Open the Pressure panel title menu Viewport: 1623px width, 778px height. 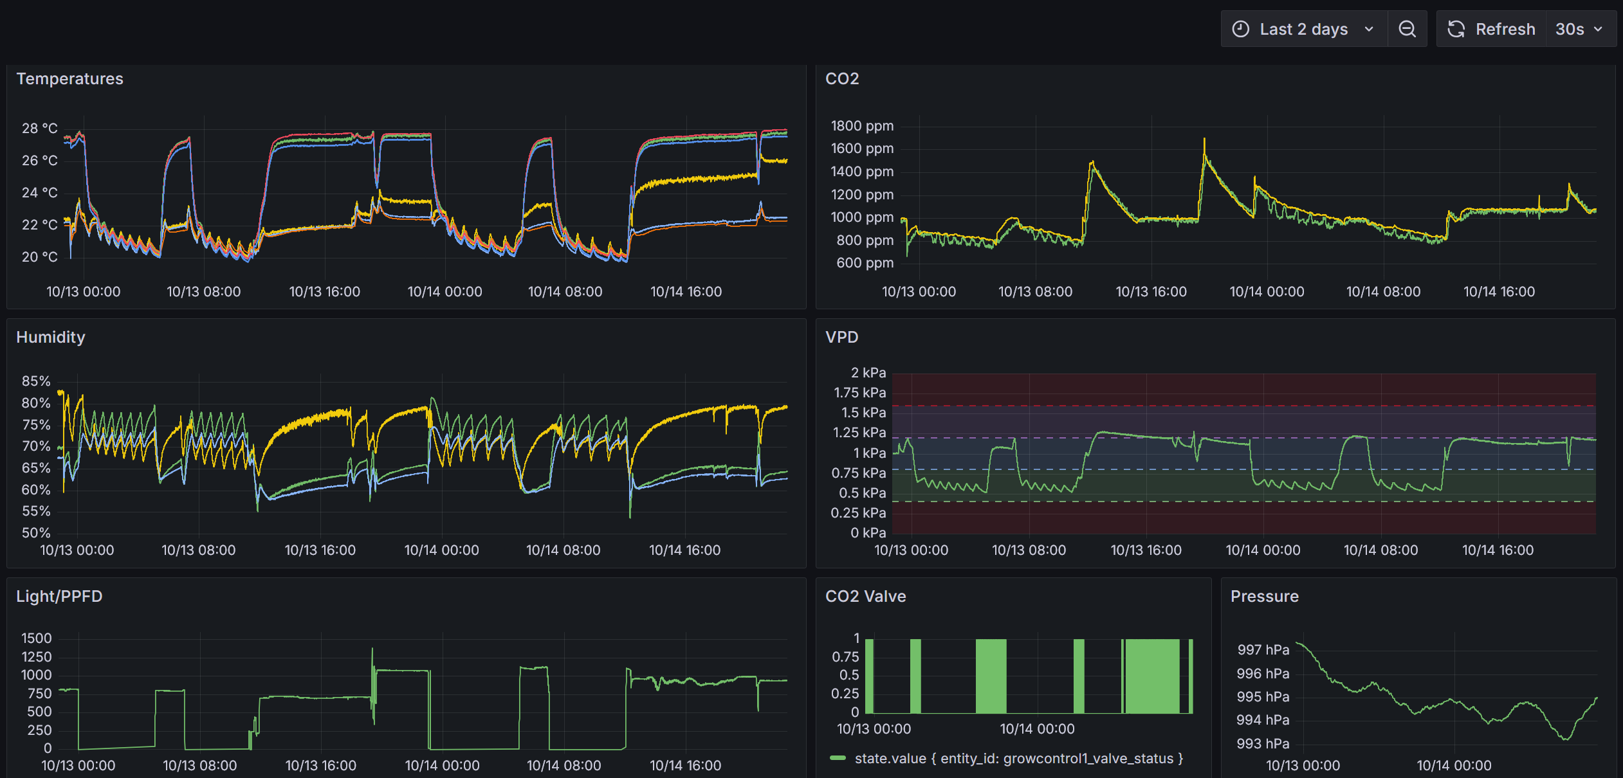click(x=1264, y=596)
